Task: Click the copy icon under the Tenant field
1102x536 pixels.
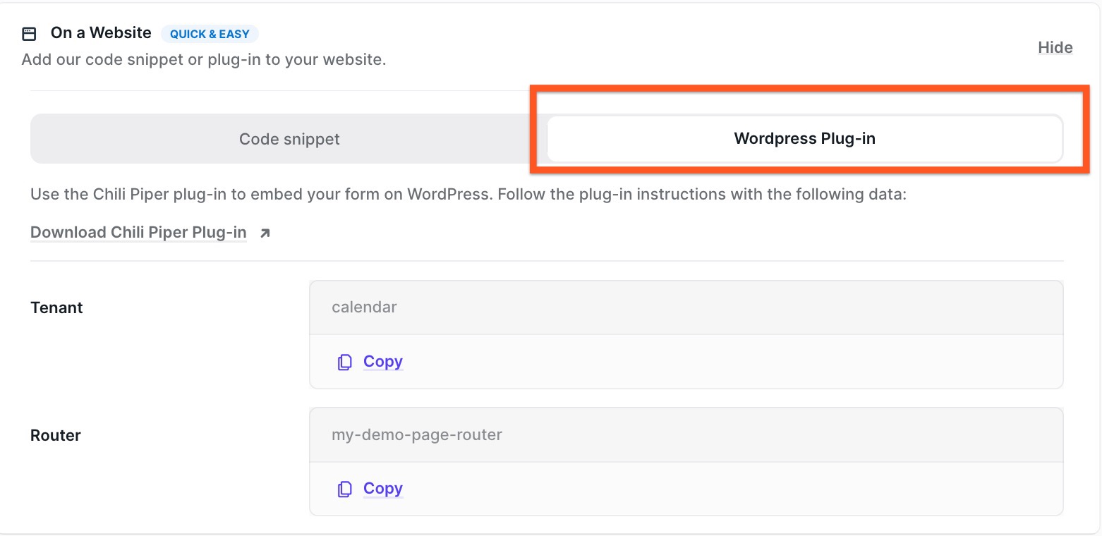Action: click(x=344, y=363)
